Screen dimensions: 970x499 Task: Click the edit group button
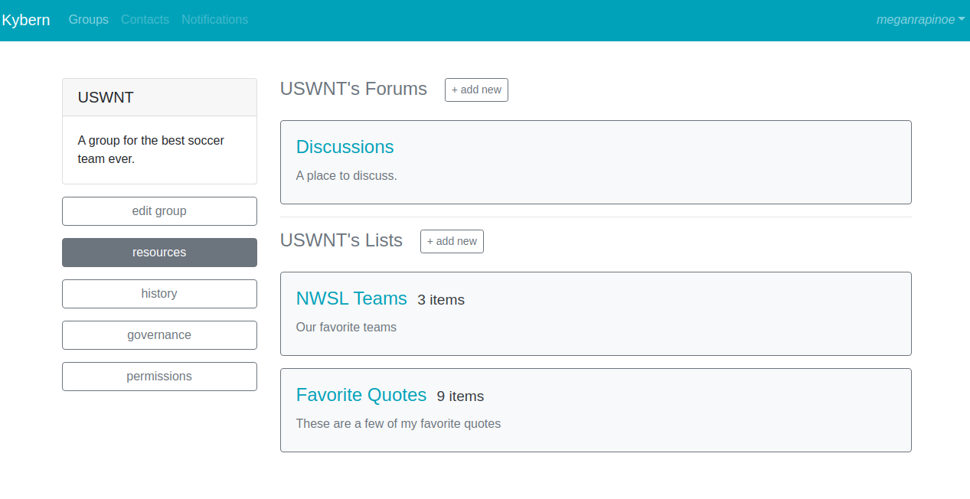pyautogui.click(x=159, y=211)
